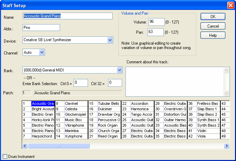The width and height of the screenshot is (236, 161).
Task: Open Help for Staff Setup
Action: point(212,35)
